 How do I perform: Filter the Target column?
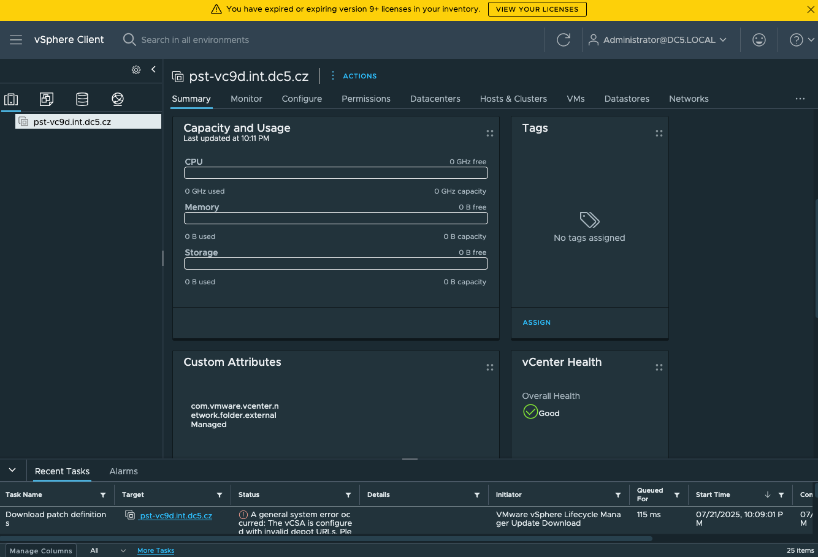220,495
